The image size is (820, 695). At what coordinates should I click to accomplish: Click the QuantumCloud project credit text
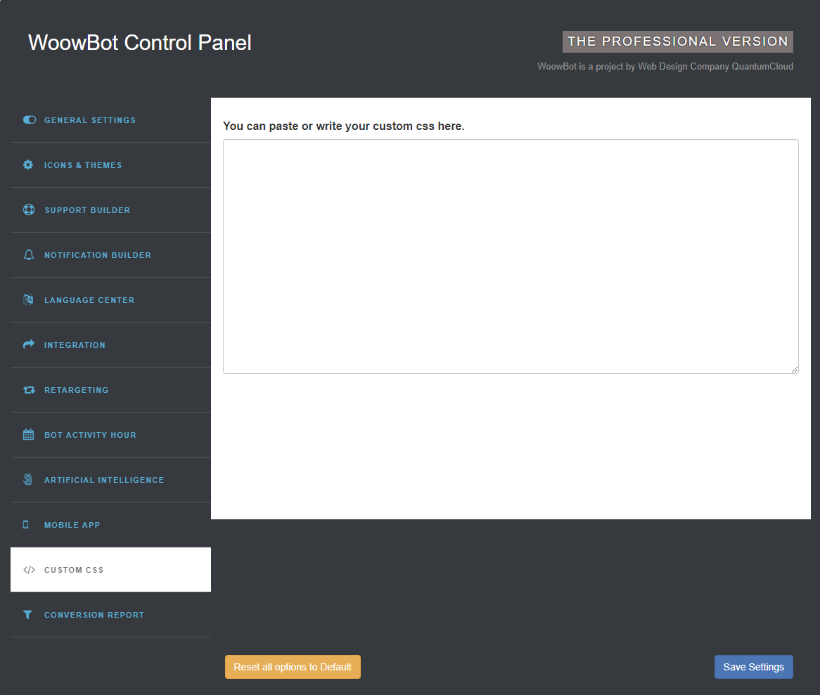pyautogui.click(x=665, y=66)
